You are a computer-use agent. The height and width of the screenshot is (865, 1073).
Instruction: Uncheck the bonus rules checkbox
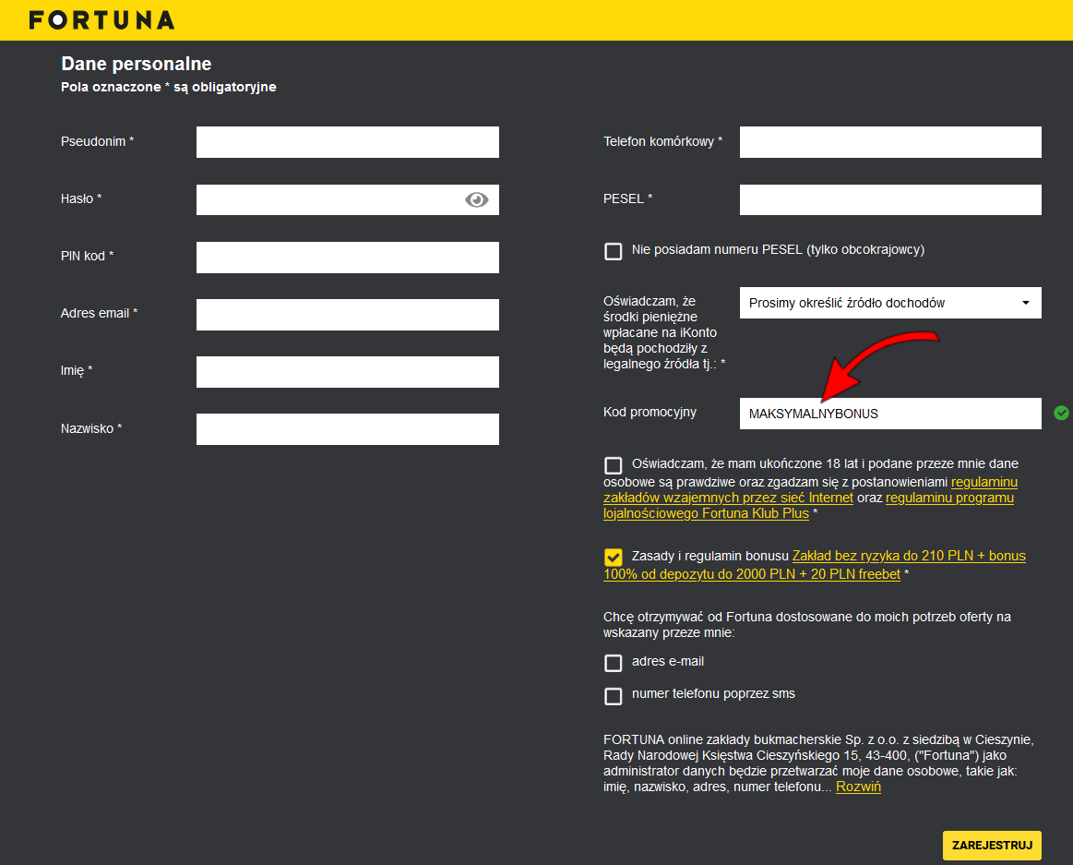[614, 557]
